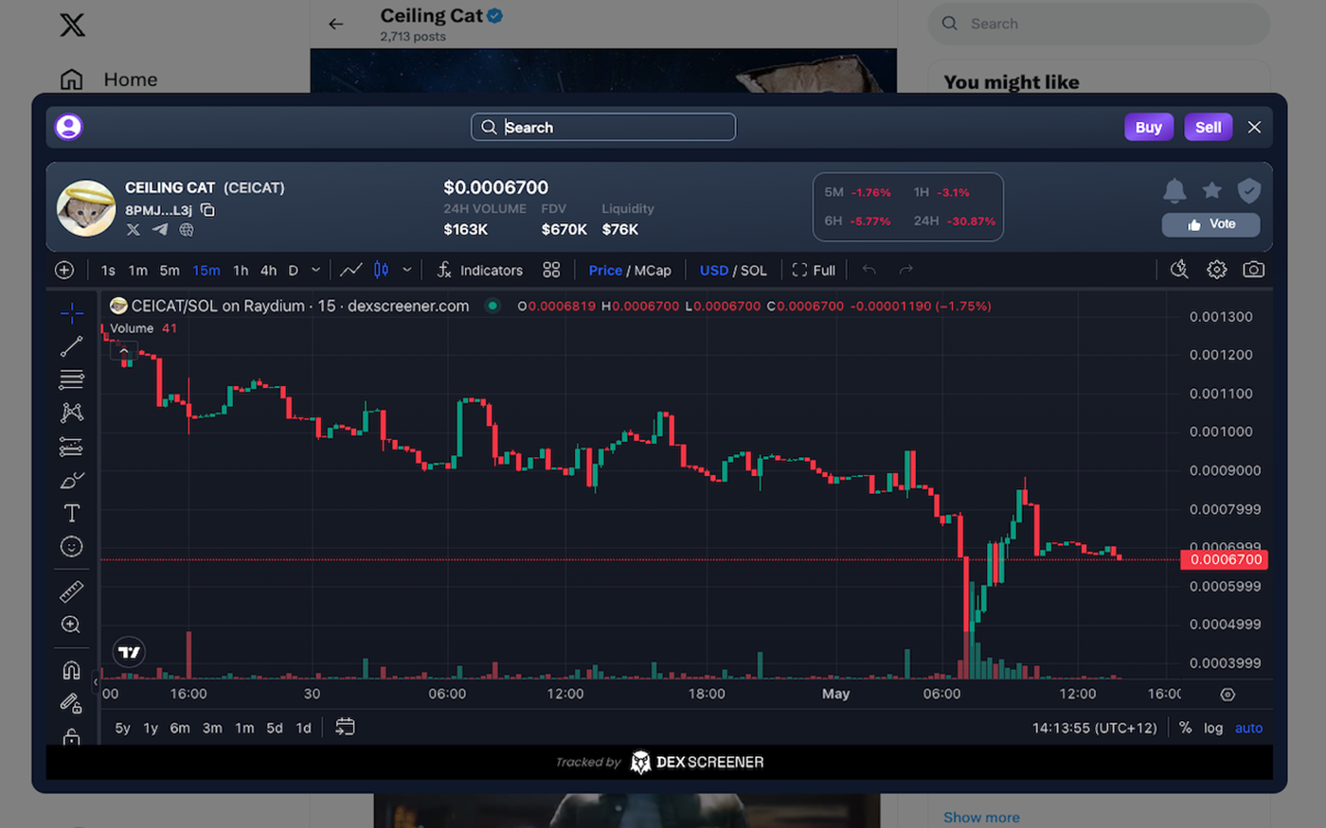This screenshot has height=828, width=1326.
Task: Select the Emoji sticker tool
Action: click(71, 546)
